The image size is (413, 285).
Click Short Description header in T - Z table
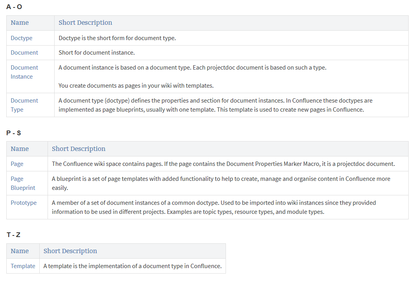[70, 251]
